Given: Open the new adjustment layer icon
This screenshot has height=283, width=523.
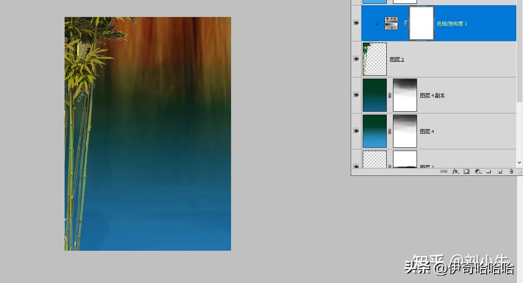Looking at the screenshot, I should (477, 171).
